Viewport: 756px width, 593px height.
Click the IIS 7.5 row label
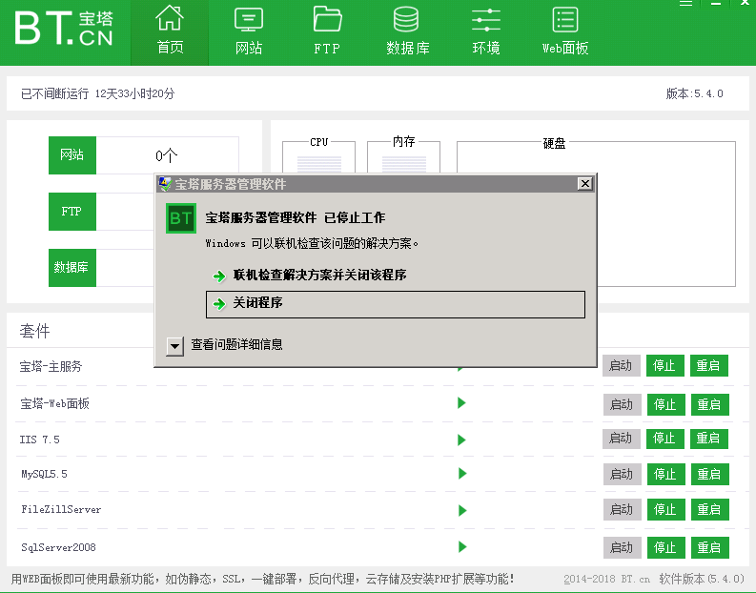[x=39, y=440]
